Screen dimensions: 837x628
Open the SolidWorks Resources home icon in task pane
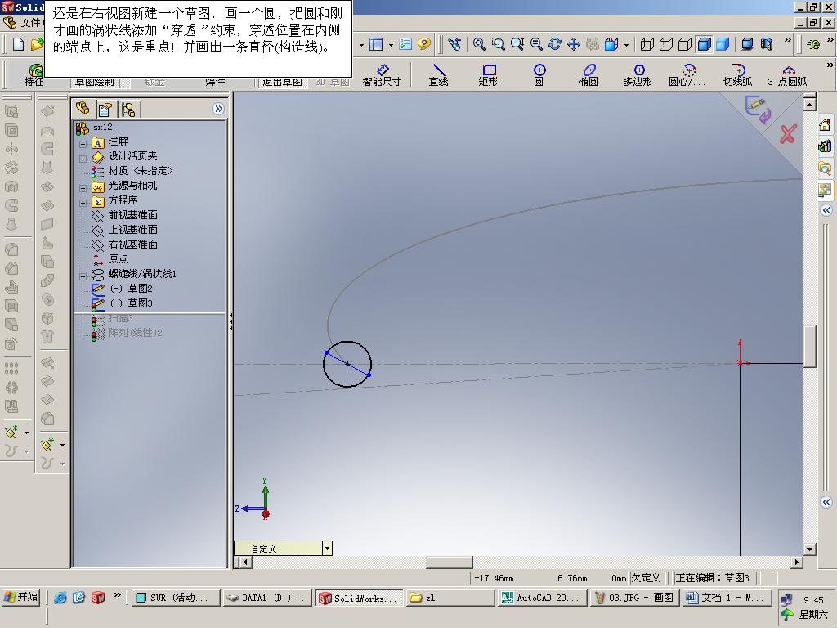pos(825,125)
